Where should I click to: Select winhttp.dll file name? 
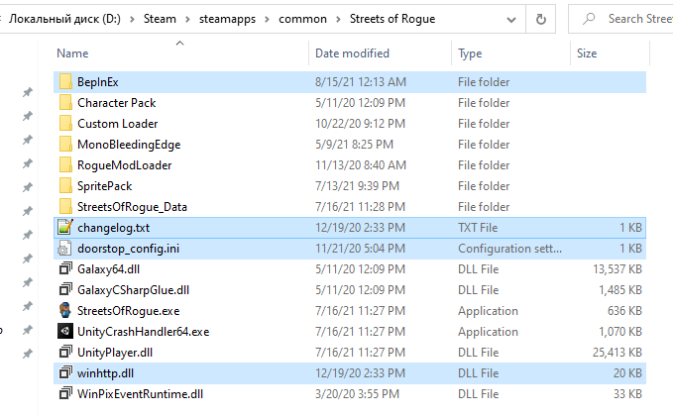coord(105,373)
